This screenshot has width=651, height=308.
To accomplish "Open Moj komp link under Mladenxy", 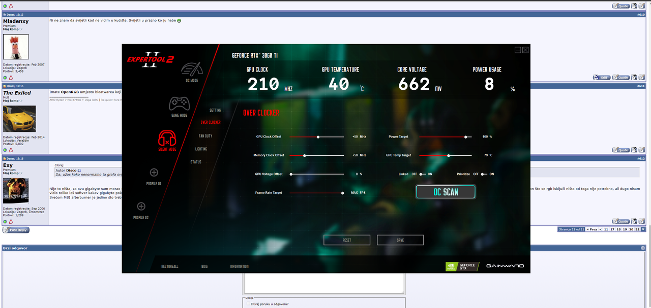I will 12,29.
